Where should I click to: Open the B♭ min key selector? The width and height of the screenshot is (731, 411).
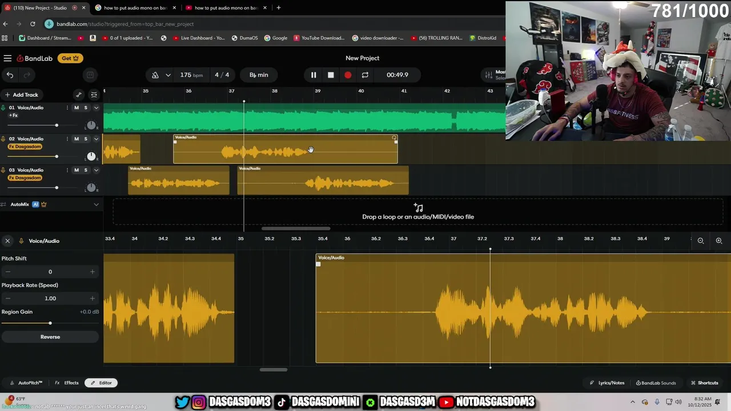[259, 75]
